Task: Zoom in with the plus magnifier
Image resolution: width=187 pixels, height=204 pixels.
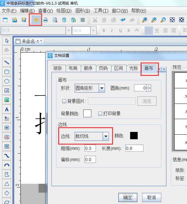Action: click(x=145, y=20)
